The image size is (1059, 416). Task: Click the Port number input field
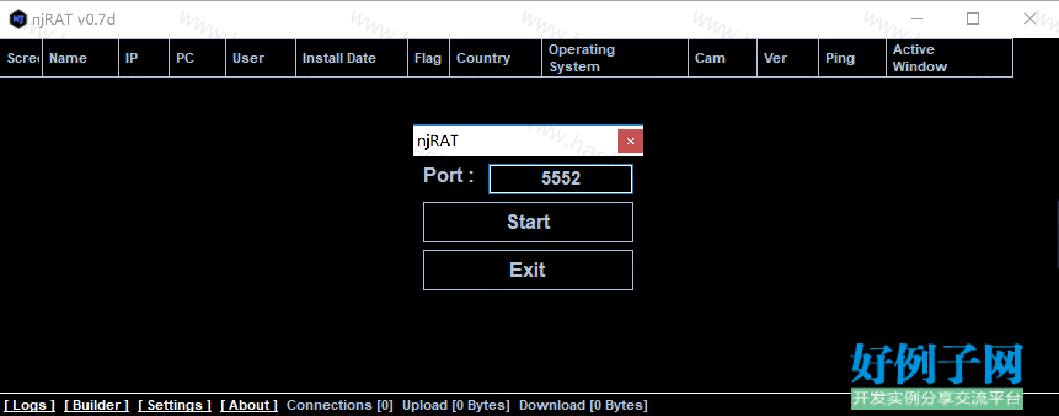[560, 178]
